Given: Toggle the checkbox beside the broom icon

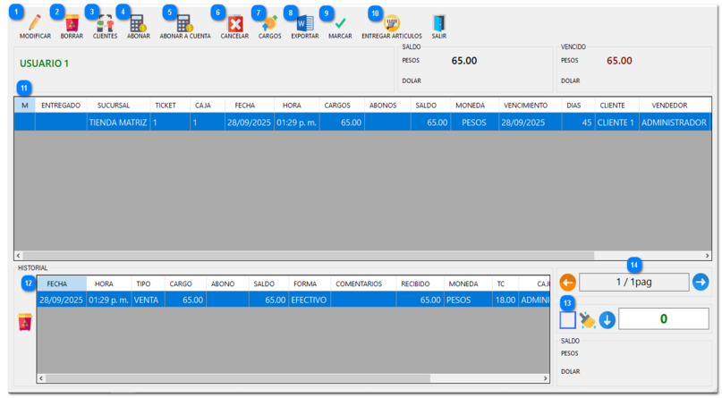Looking at the screenshot, I should (x=567, y=319).
